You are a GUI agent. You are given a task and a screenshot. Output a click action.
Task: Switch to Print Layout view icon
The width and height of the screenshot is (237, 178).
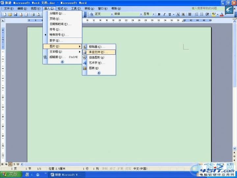point(10,164)
